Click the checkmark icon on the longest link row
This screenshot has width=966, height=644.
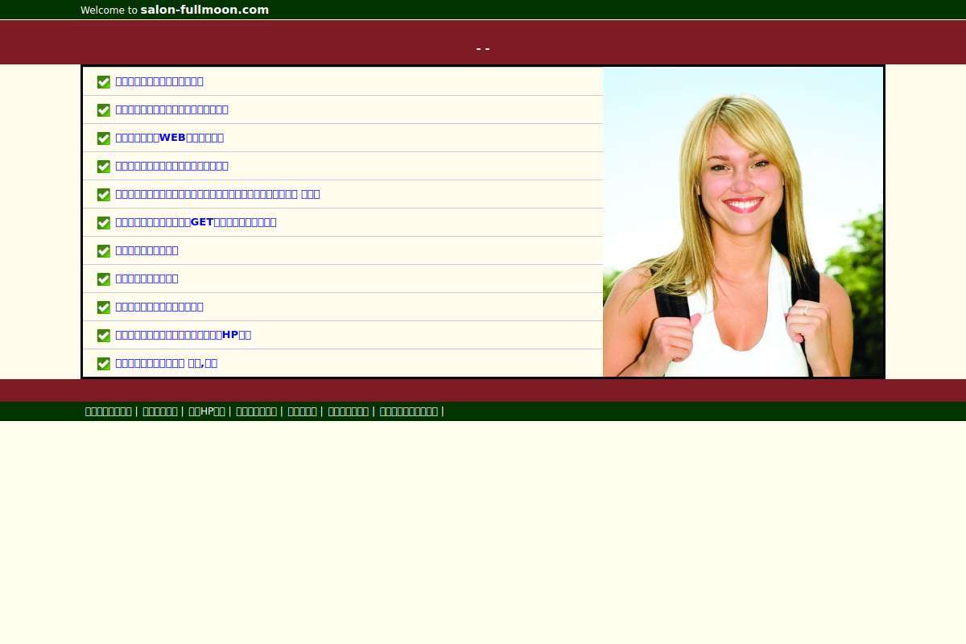pos(104,195)
